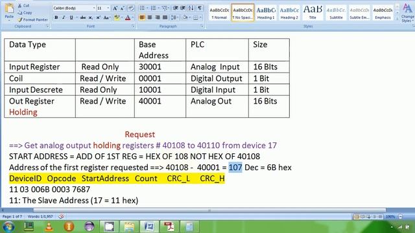Decrease the paragraph indent

(175, 8)
